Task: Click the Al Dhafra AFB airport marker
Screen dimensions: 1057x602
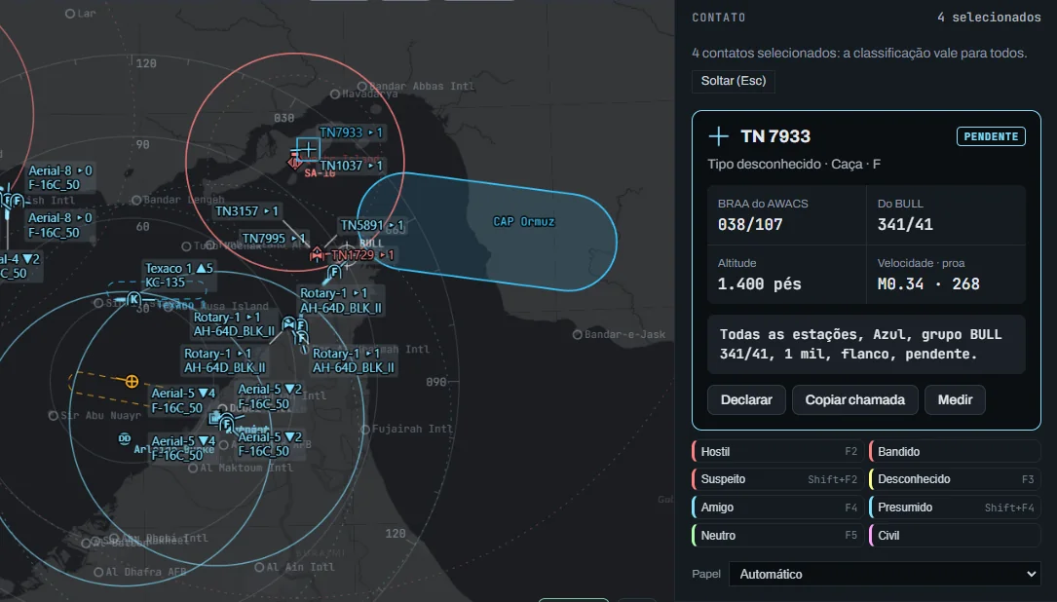Action: (x=98, y=572)
